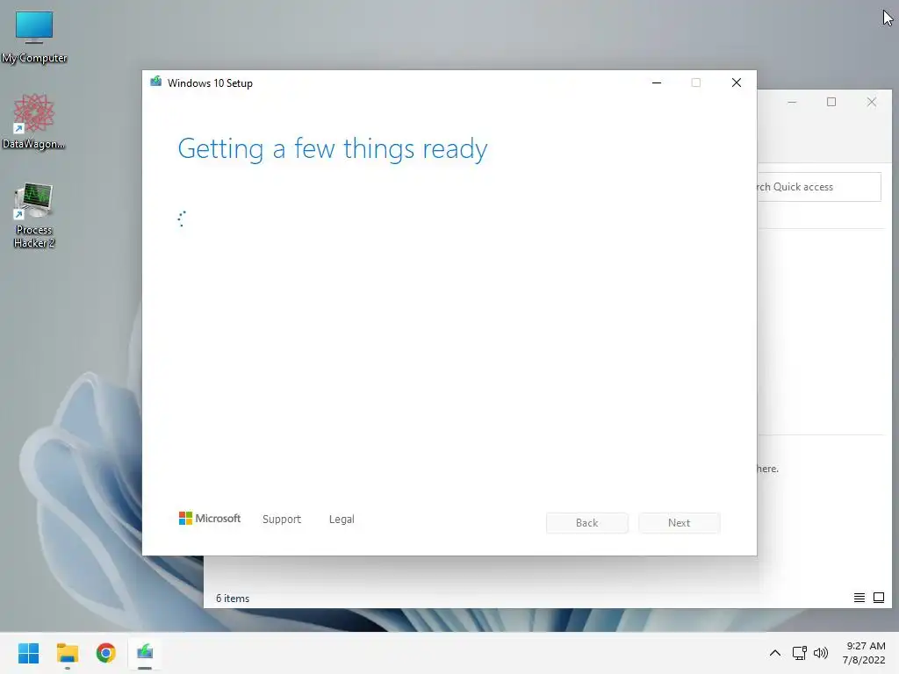Viewport: 899px width, 674px height.
Task: Open the network status tray icon
Action: click(799, 653)
